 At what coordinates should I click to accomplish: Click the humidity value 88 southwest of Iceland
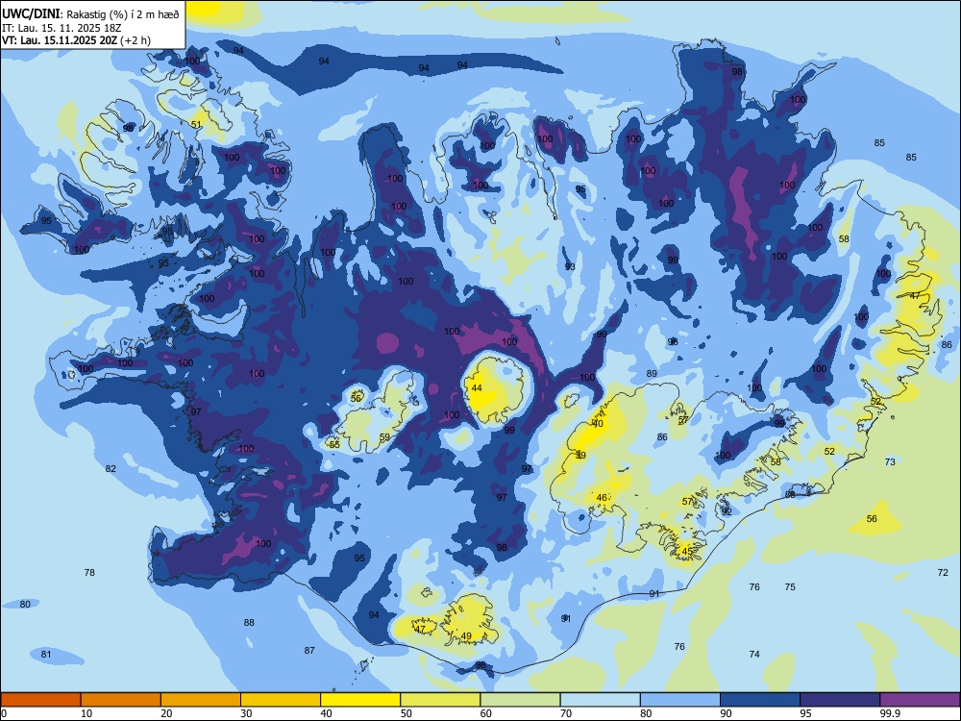[249, 622]
